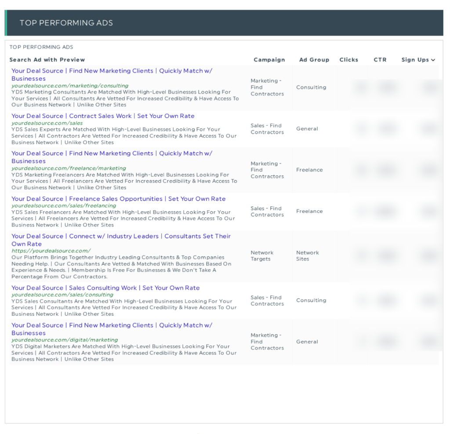Open 'Connect w/ Industry Leaders' ad headline

tap(121, 240)
